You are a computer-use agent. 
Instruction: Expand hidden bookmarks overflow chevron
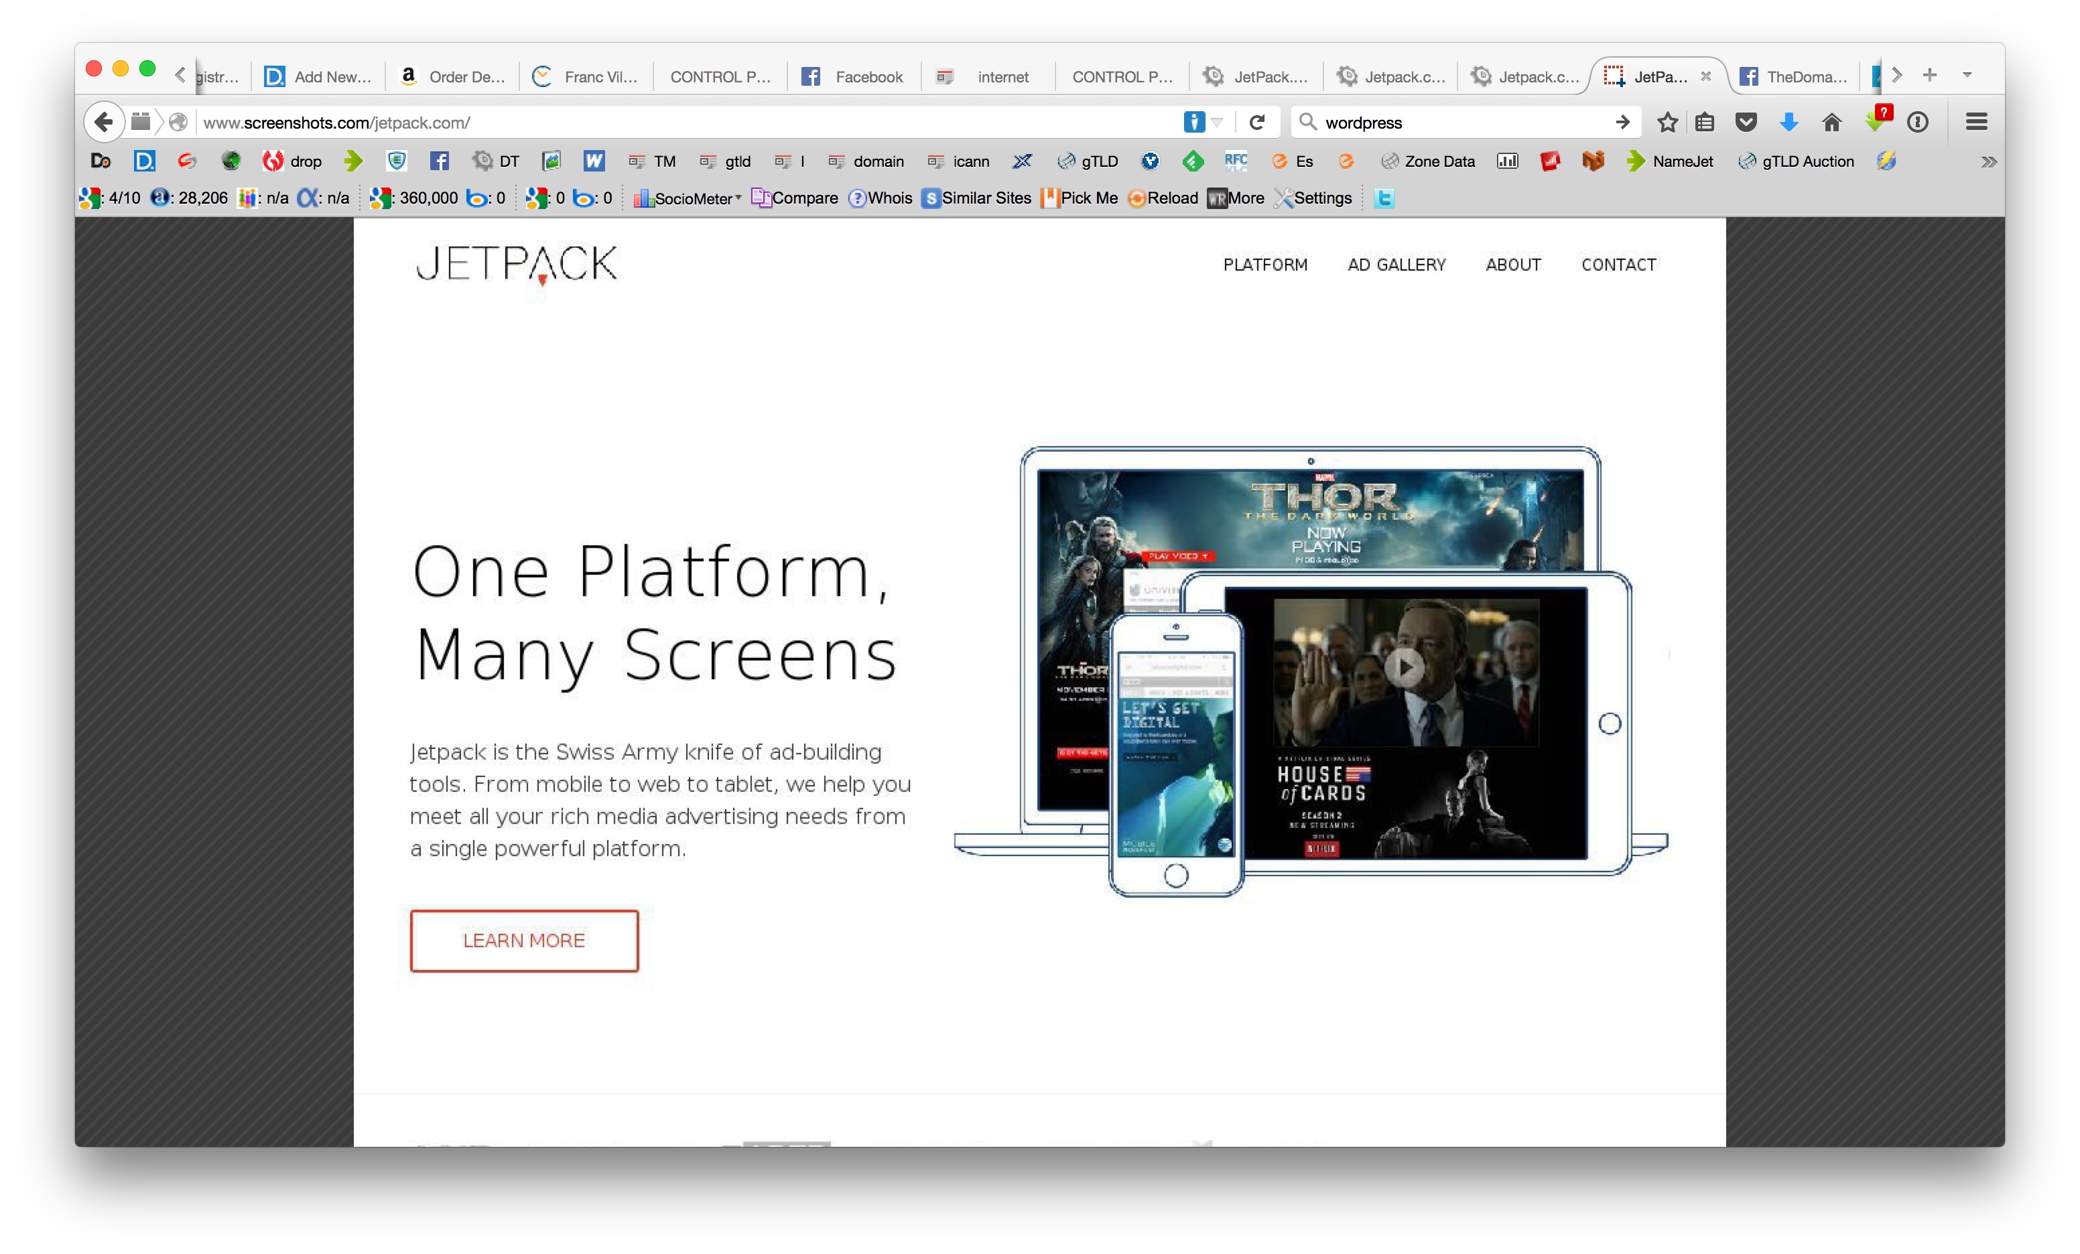click(1988, 161)
